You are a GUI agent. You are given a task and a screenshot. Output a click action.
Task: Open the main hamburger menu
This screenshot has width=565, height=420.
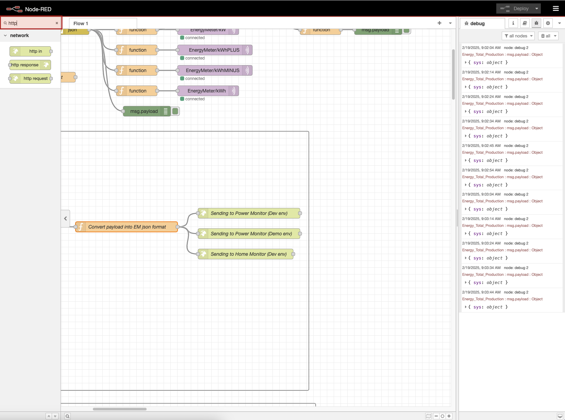(x=556, y=9)
